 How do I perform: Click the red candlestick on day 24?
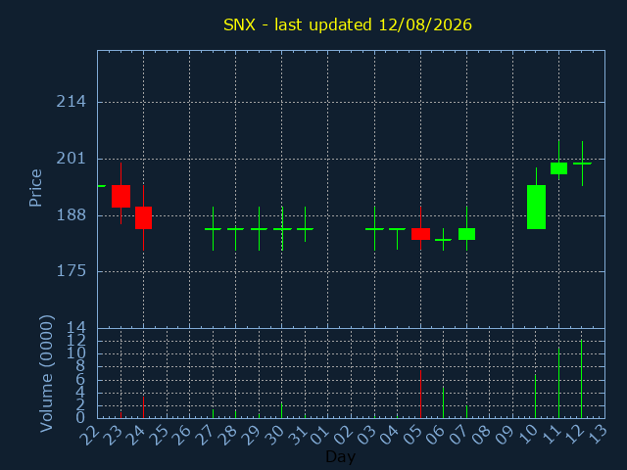click(144, 217)
